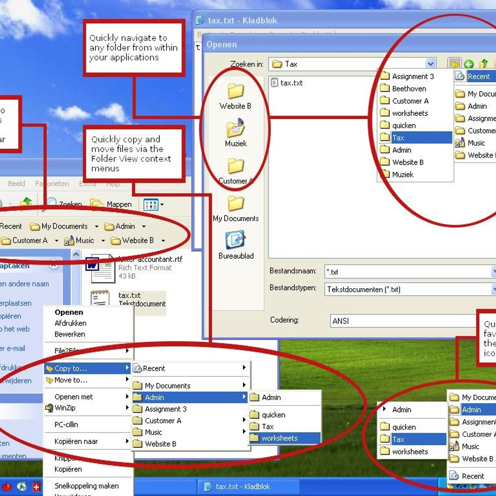This screenshot has width=496, height=496.
Task: Click the Zoeken search button in Explorer toolbar
Action: pos(64,204)
